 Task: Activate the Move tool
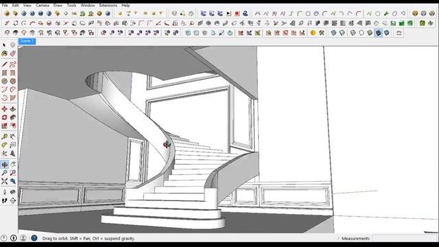coord(4,109)
